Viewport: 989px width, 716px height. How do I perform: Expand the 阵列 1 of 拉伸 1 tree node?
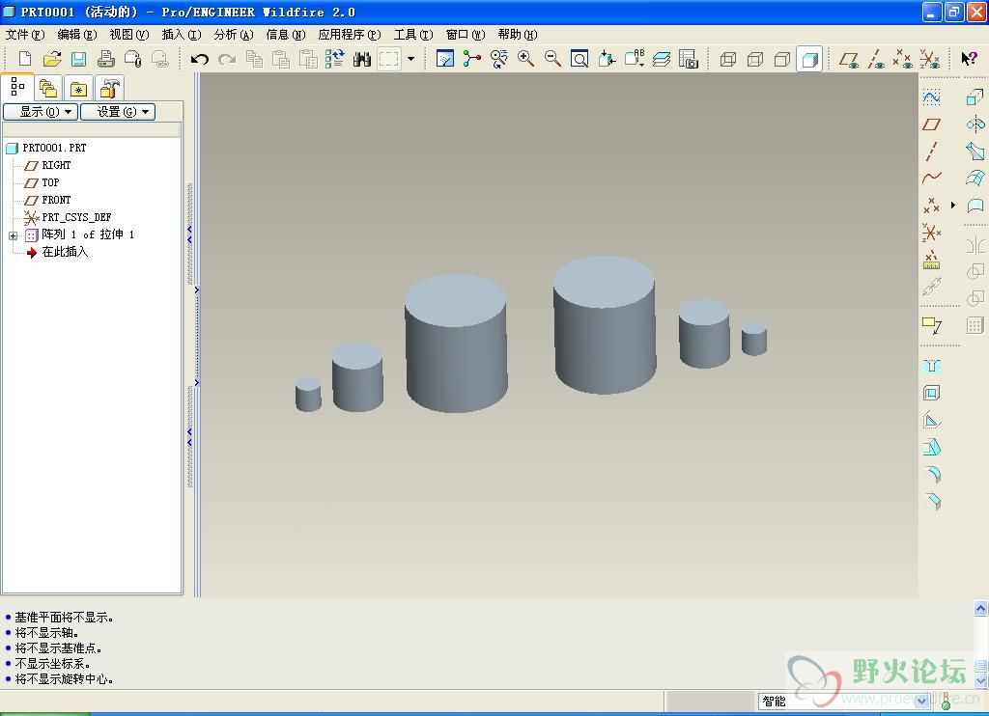13,235
